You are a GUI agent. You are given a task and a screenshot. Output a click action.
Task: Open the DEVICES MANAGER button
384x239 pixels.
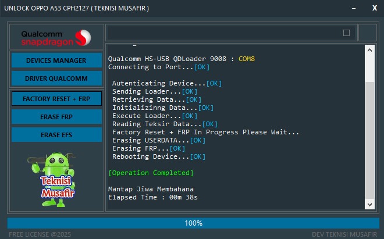(56, 60)
